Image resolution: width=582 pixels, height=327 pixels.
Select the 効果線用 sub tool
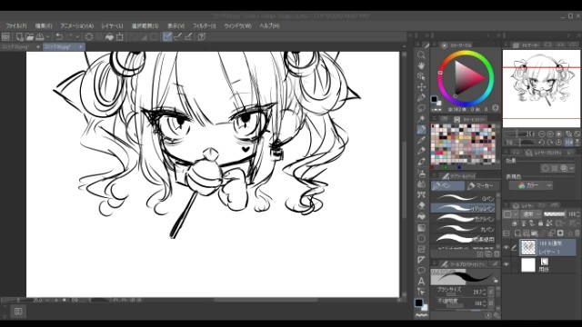(463, 239)
